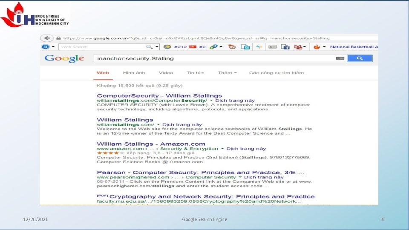Open Pearson Computer Security 3/E result

click(201, 172)
